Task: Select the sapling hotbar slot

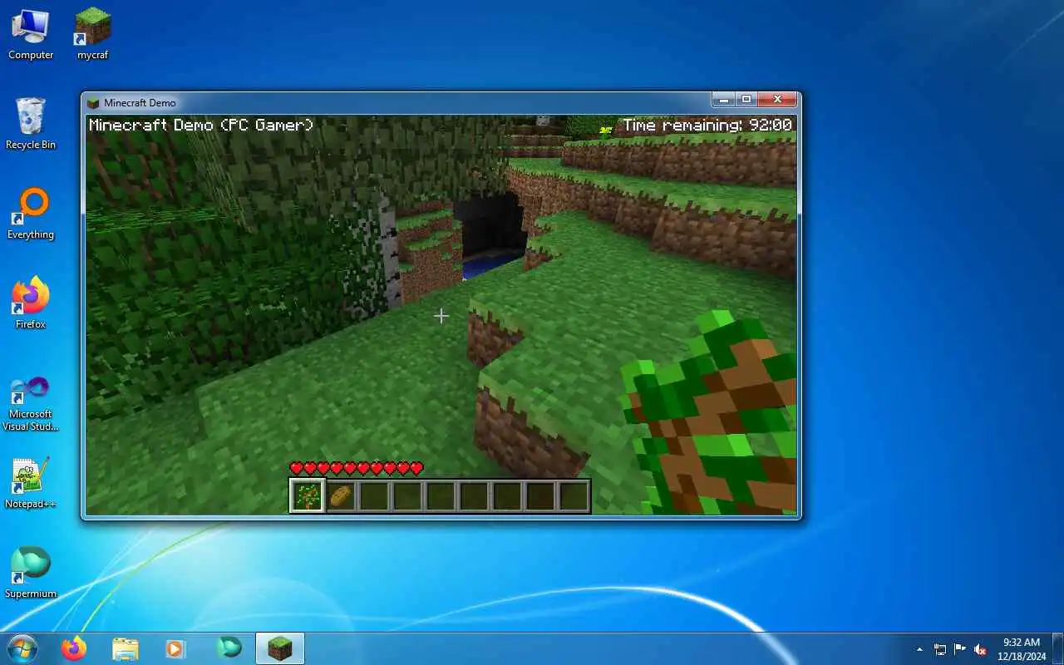Action: (308, 496)
